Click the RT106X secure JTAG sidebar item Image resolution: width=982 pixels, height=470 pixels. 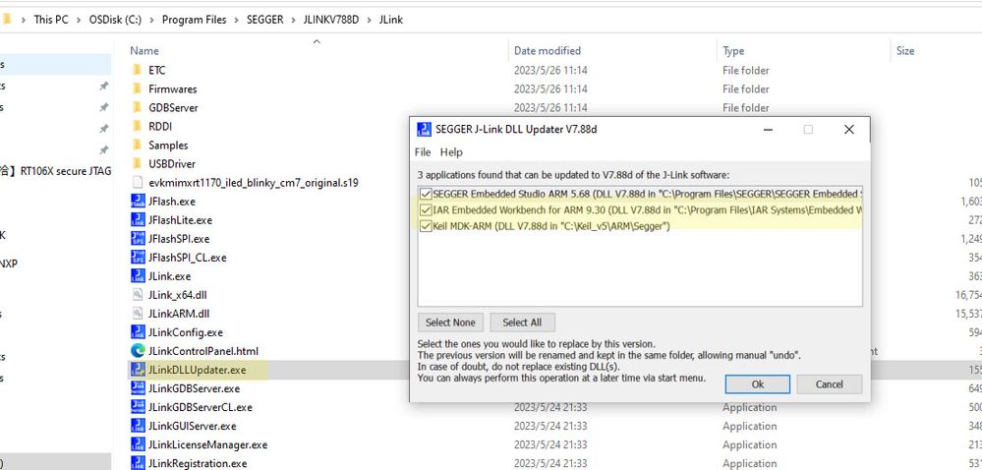pyautogui.click(x=56, y=170)
